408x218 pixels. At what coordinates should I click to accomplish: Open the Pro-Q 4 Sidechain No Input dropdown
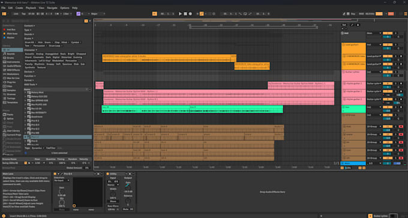[x=62, y=180]
